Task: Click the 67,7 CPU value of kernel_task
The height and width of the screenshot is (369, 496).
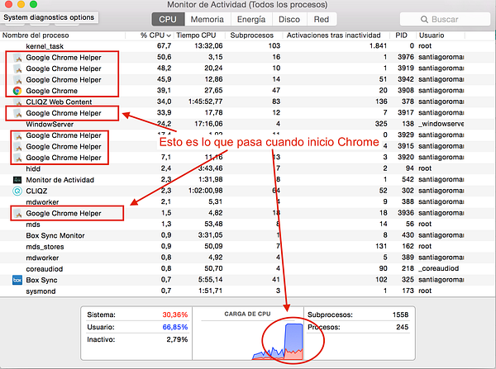Action: [x=164, y=46]
